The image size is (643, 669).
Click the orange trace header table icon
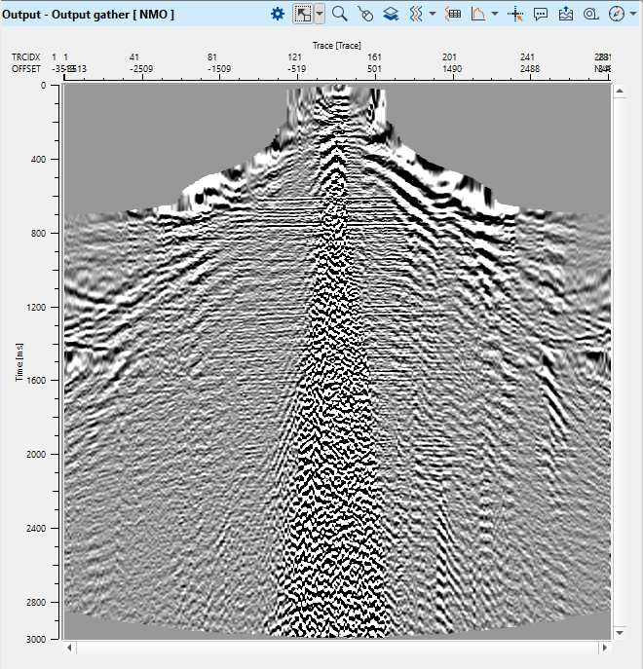pos(452,14)
